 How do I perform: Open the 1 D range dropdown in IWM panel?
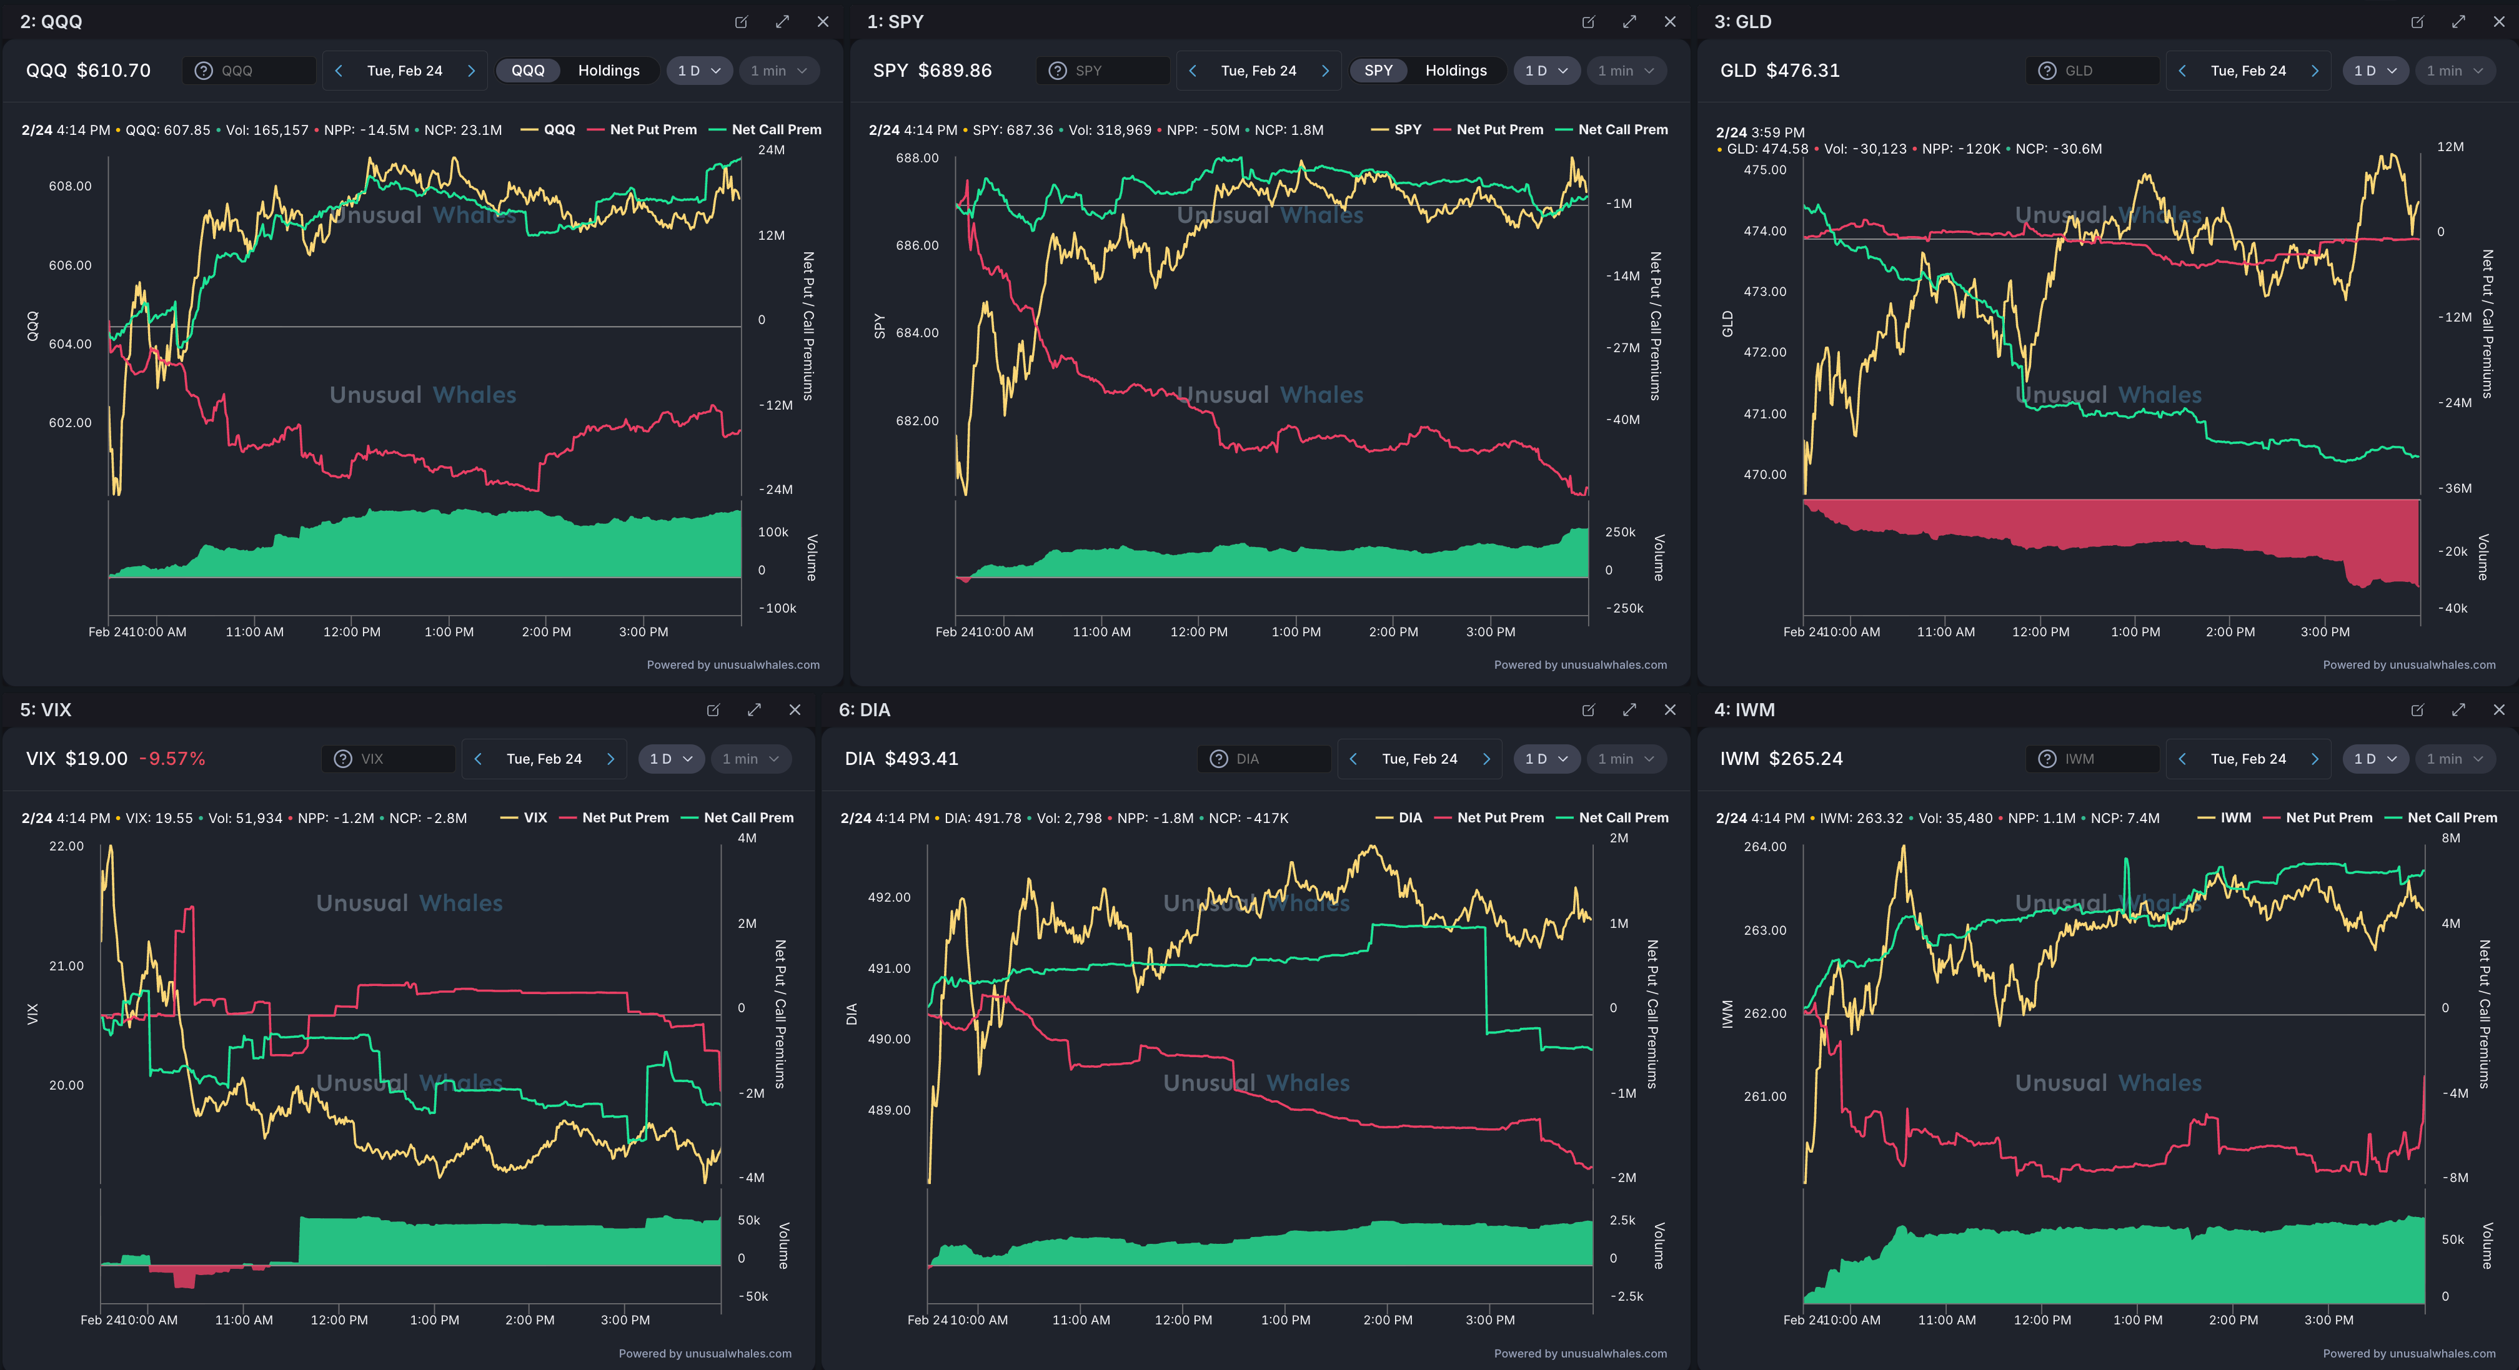(x=2374, y=758)
